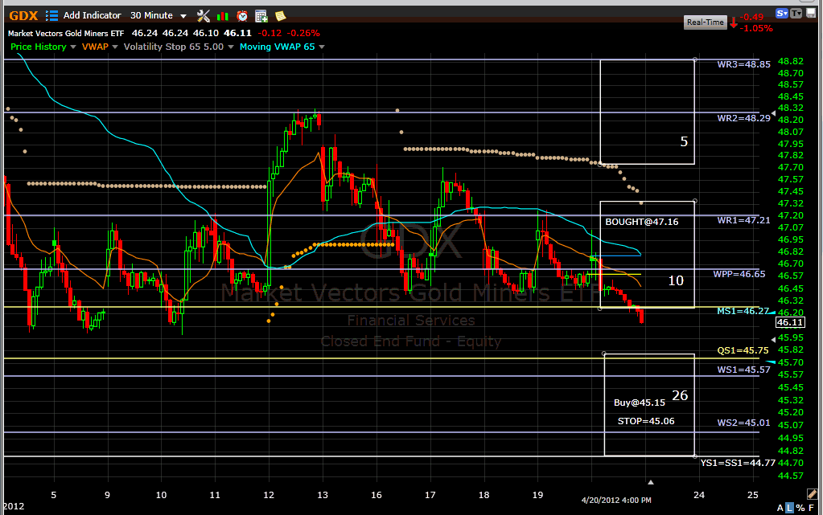This screenshot has width=823, height=515.
Task: Click the number 10 annotation in middle box
Action: click(x=676, y=280)
